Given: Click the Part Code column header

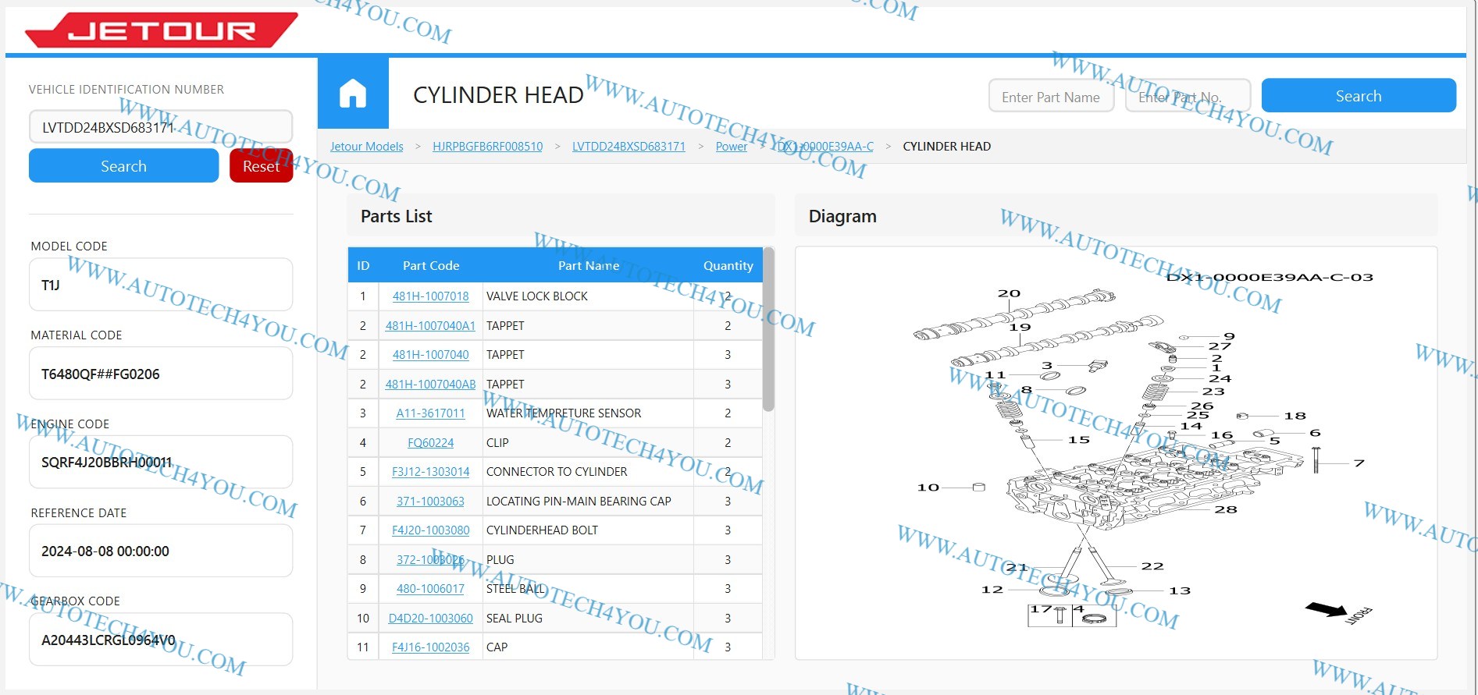Looking at the screenshot, I should [x=430, y=266].
